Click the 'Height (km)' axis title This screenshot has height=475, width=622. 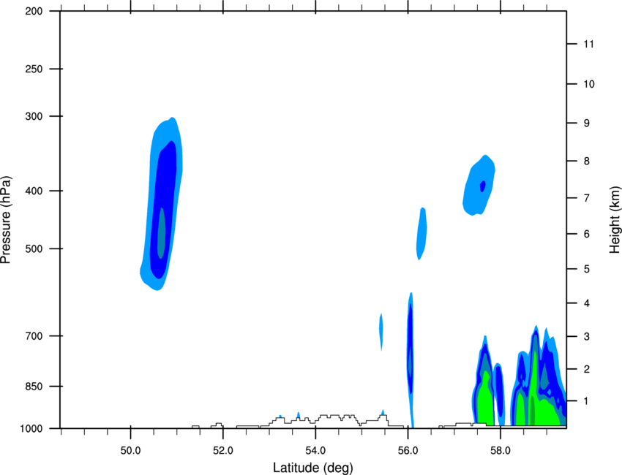615,220
